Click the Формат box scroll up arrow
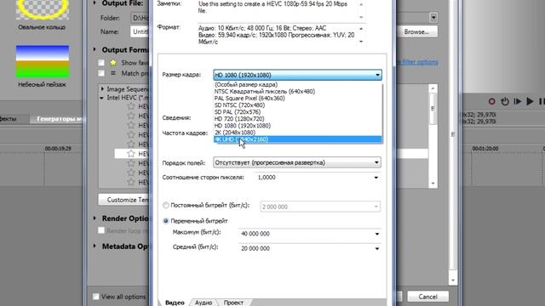The image size is (545, 306). [x=361, y=28]
